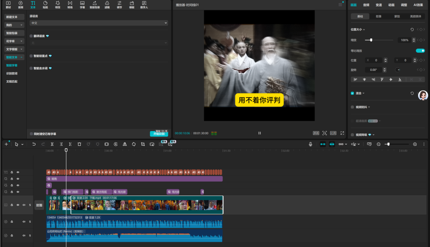Open the 转场 transitions panel
This screenshot has height=247, width=430.
70,5
